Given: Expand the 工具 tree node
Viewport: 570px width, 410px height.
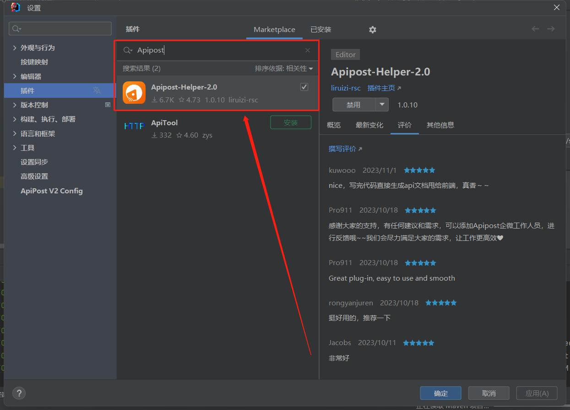Looking at the screenshot, I should coord(15,148).
